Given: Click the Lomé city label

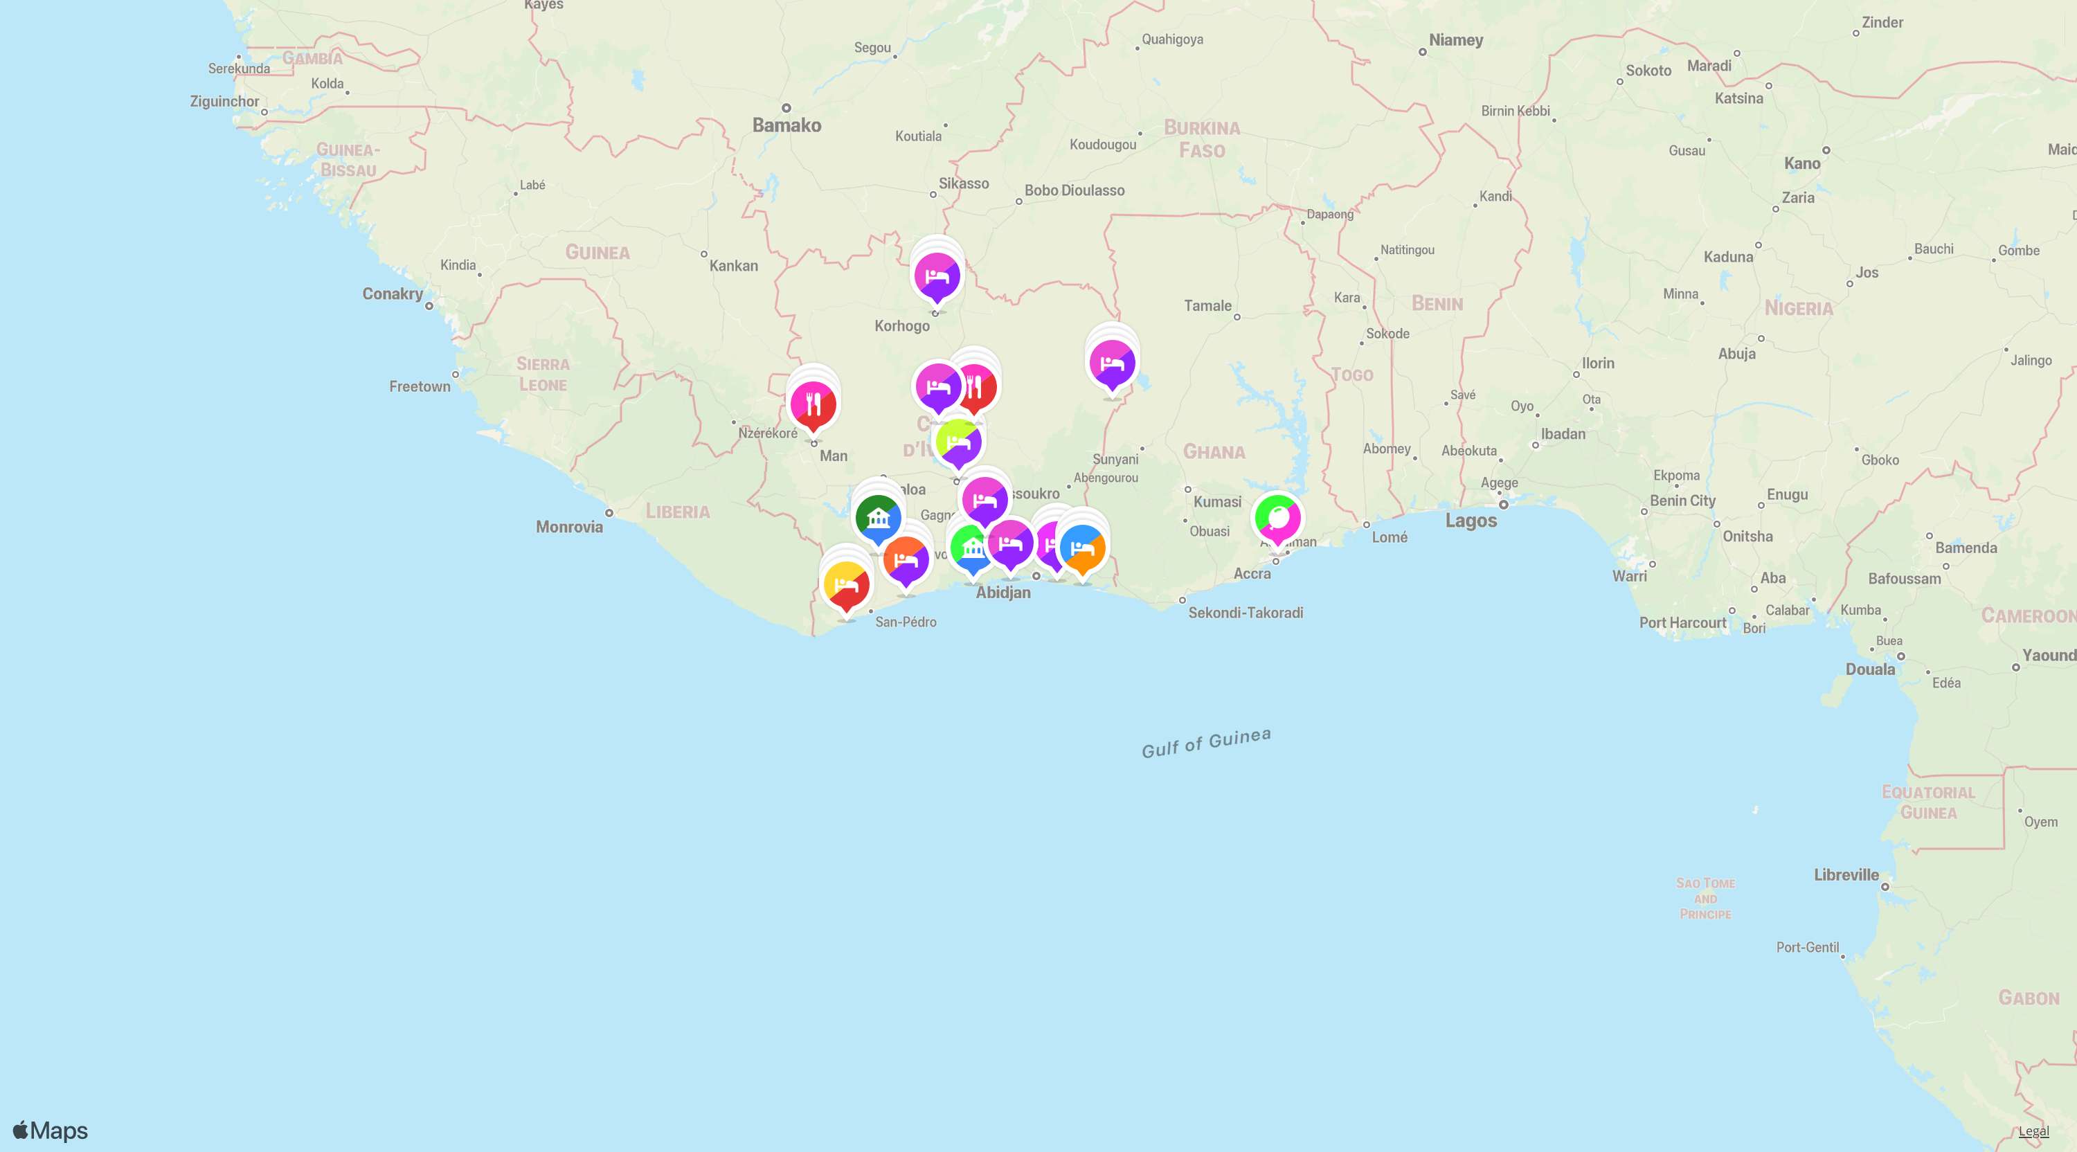Looking at the screenshot, I should click(x=1390, y=537).
